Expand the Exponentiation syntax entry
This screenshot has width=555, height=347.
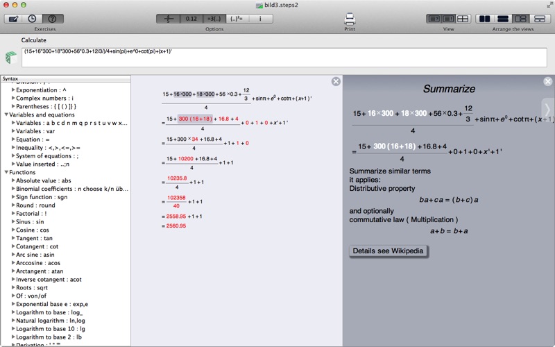point(13,90)
